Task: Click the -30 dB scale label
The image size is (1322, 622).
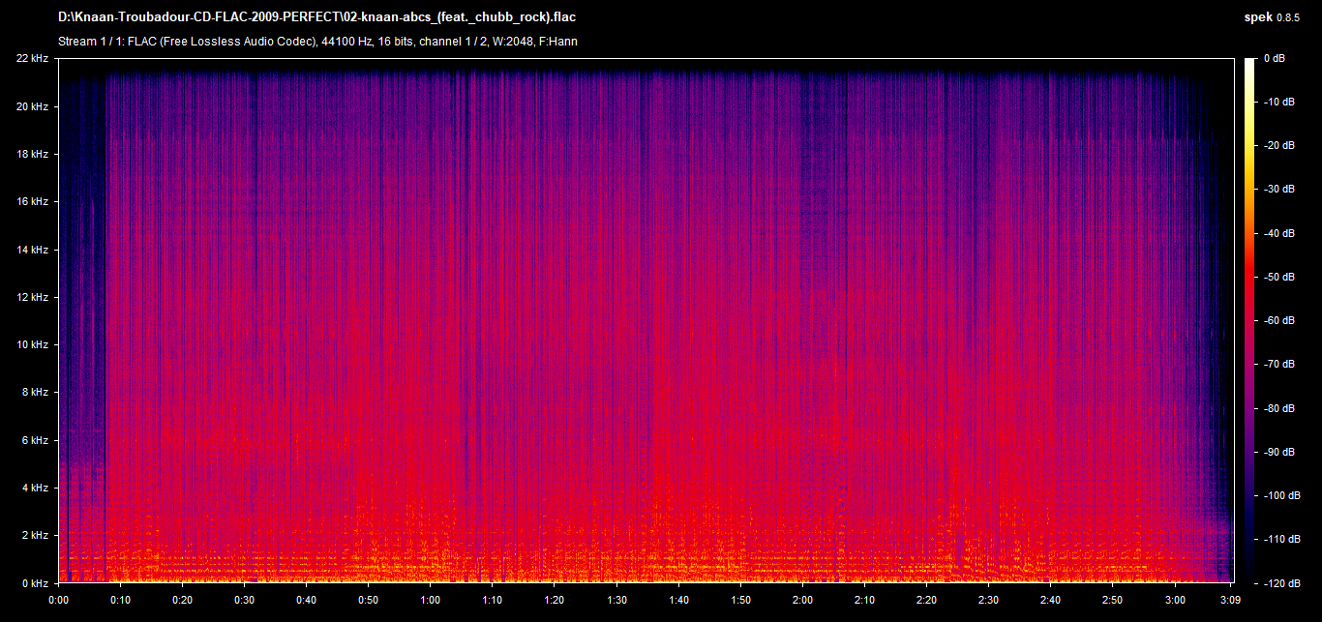Action: pos(1278,190)
